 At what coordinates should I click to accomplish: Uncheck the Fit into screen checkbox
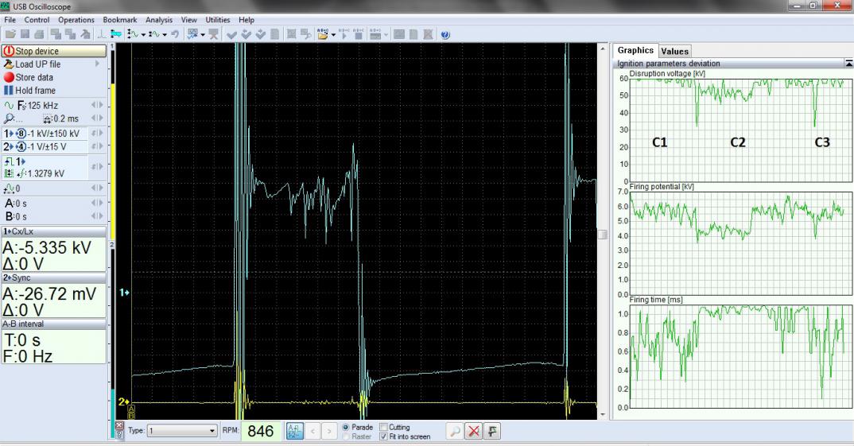pos(385,436)
